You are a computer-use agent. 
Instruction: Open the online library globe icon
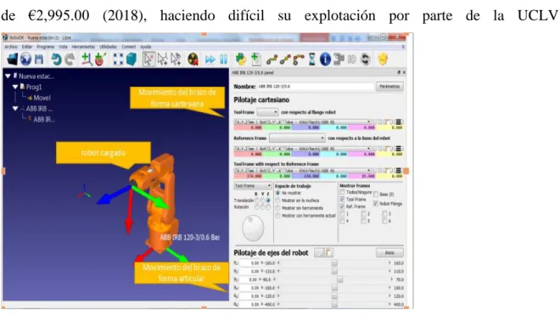(x=25, y=59)
